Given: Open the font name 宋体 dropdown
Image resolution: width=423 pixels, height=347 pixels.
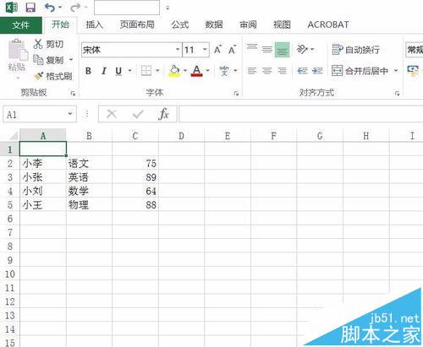Looking at the screenshot, I should pyautogui.click(x=178, y=50).
